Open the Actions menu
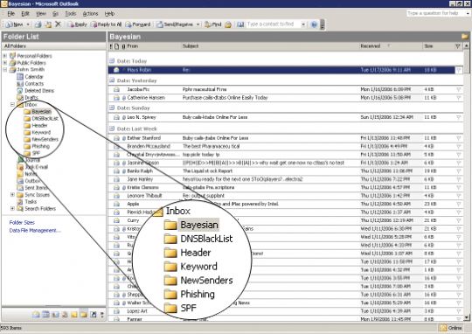This screenshot has width=472, height=334. tap(90, 14)
